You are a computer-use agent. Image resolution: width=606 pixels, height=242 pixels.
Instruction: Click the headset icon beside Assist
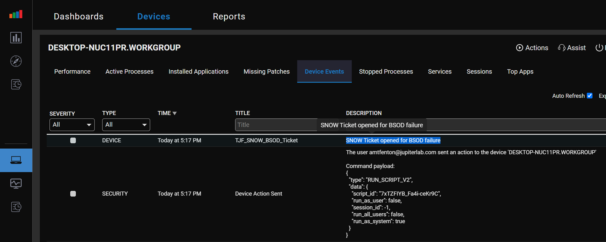(561, 48)
